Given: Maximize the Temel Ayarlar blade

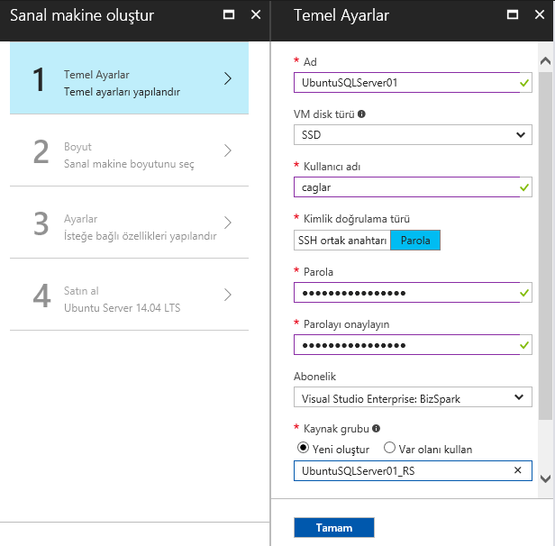Looking at the screenshot, I should 512,14.
